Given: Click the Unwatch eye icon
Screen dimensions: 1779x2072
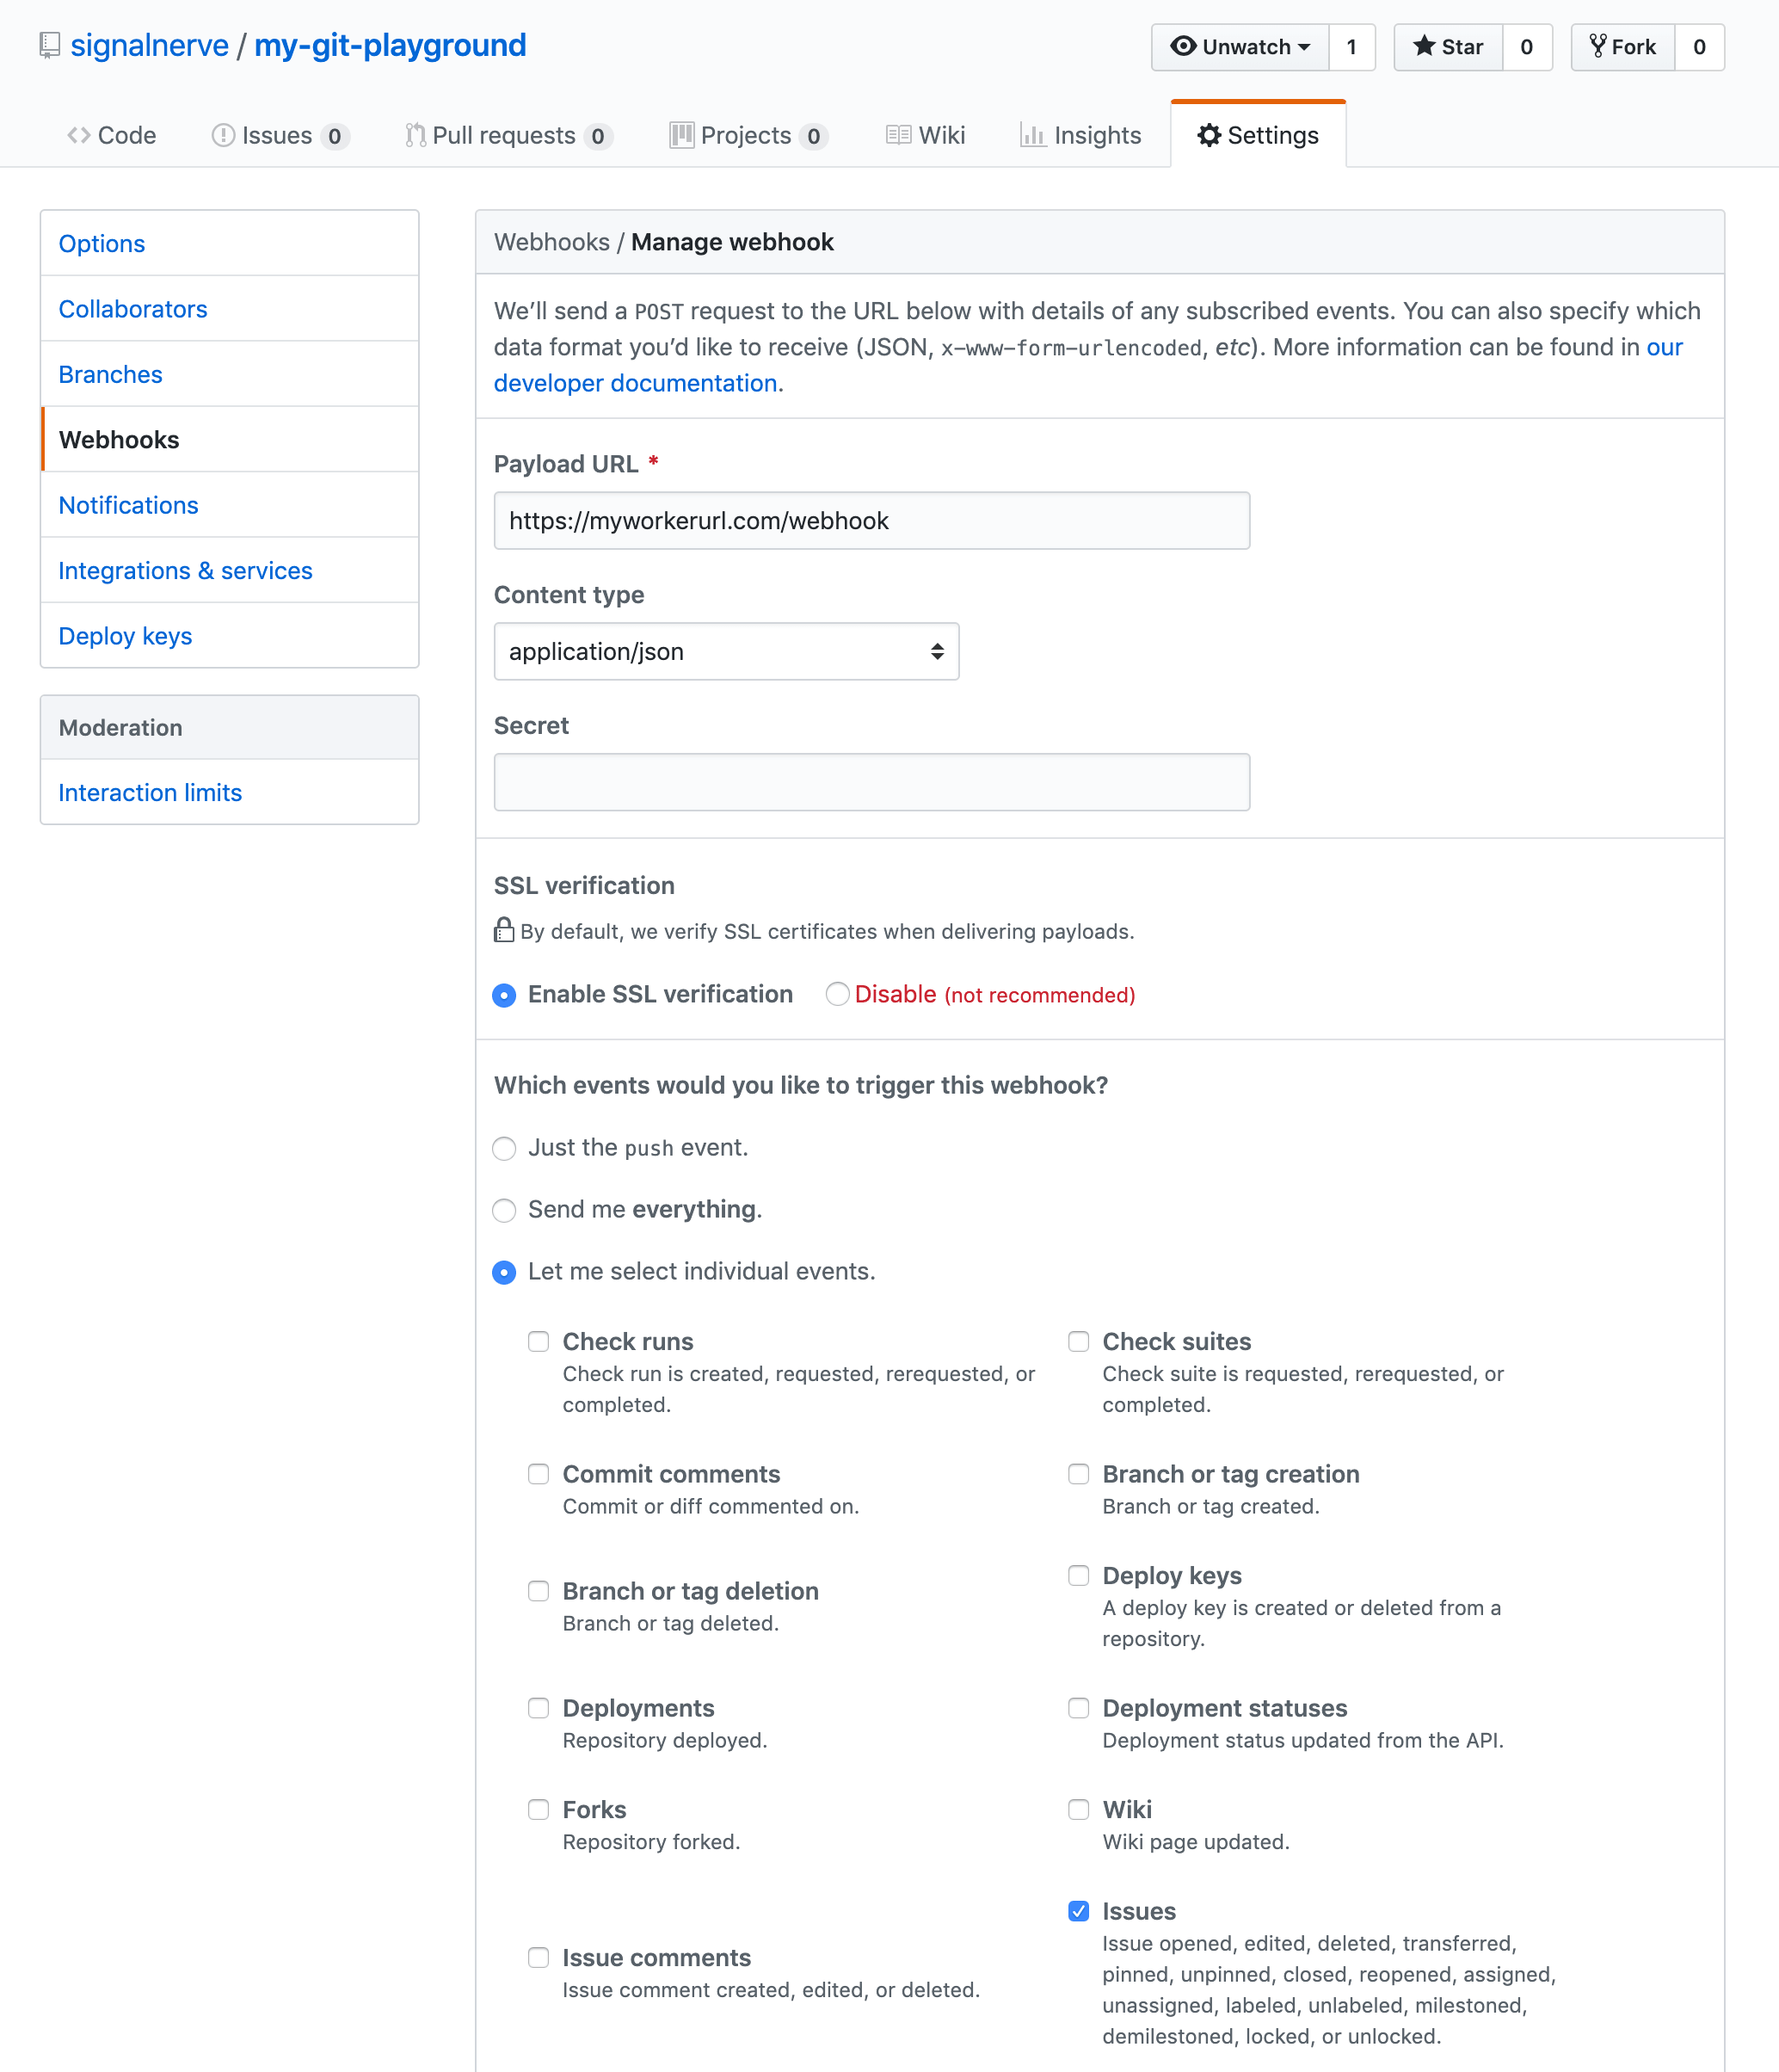Looking at the screenshot, I should (x=1184, y=46).
